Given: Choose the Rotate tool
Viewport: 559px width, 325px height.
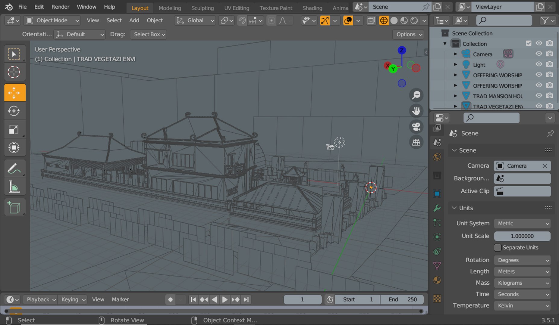Looking at the screenshot, I should [14, 111].
